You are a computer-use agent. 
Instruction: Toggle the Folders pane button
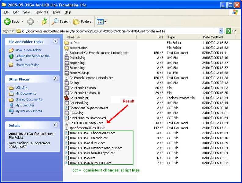pyautogui.click(x=82, y=22)
